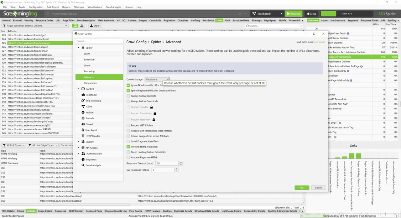Open the user guide link

pyautogui.click(x=320, y=42)
